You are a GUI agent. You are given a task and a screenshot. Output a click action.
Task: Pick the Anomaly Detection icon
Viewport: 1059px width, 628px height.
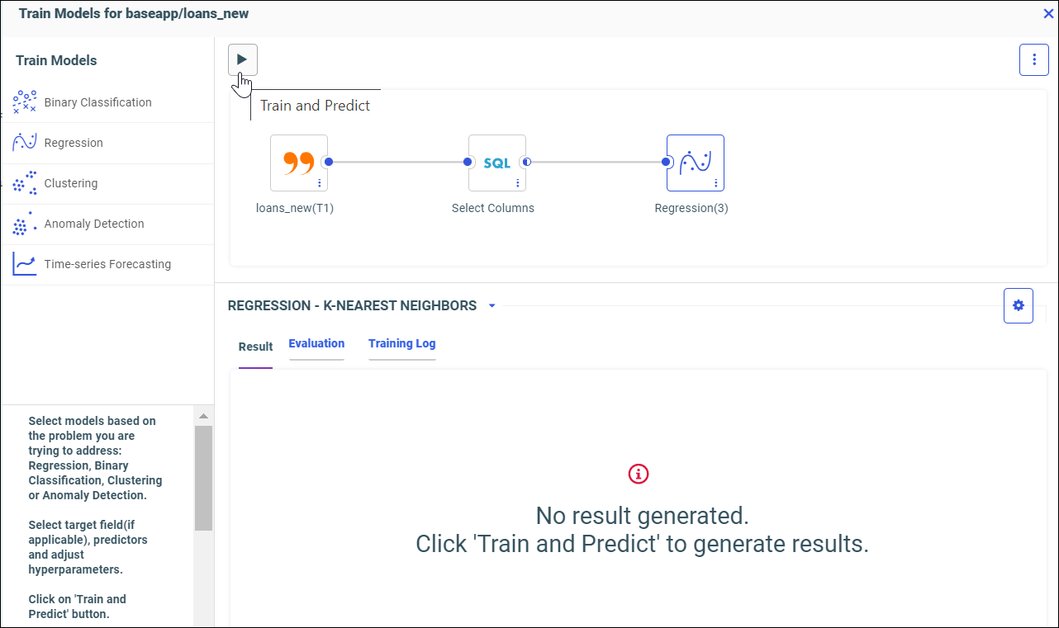pos(25,224)
